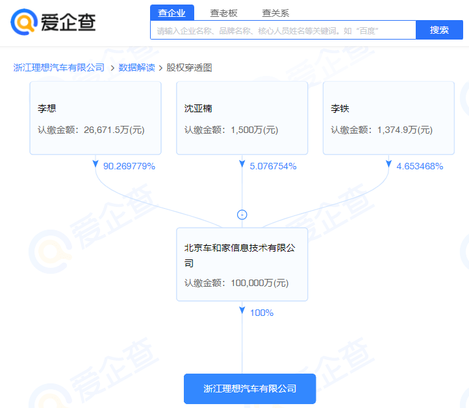Click the 100,000万(元) subscribed amount
Image resolution: width=469 pixels, height=408 pixels.
tap(260, 283)
